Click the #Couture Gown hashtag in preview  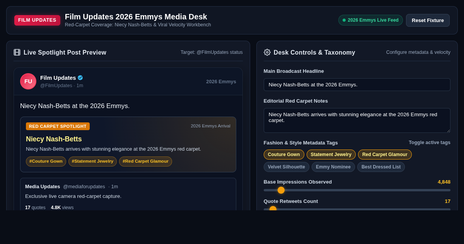(x=46, y=162)
